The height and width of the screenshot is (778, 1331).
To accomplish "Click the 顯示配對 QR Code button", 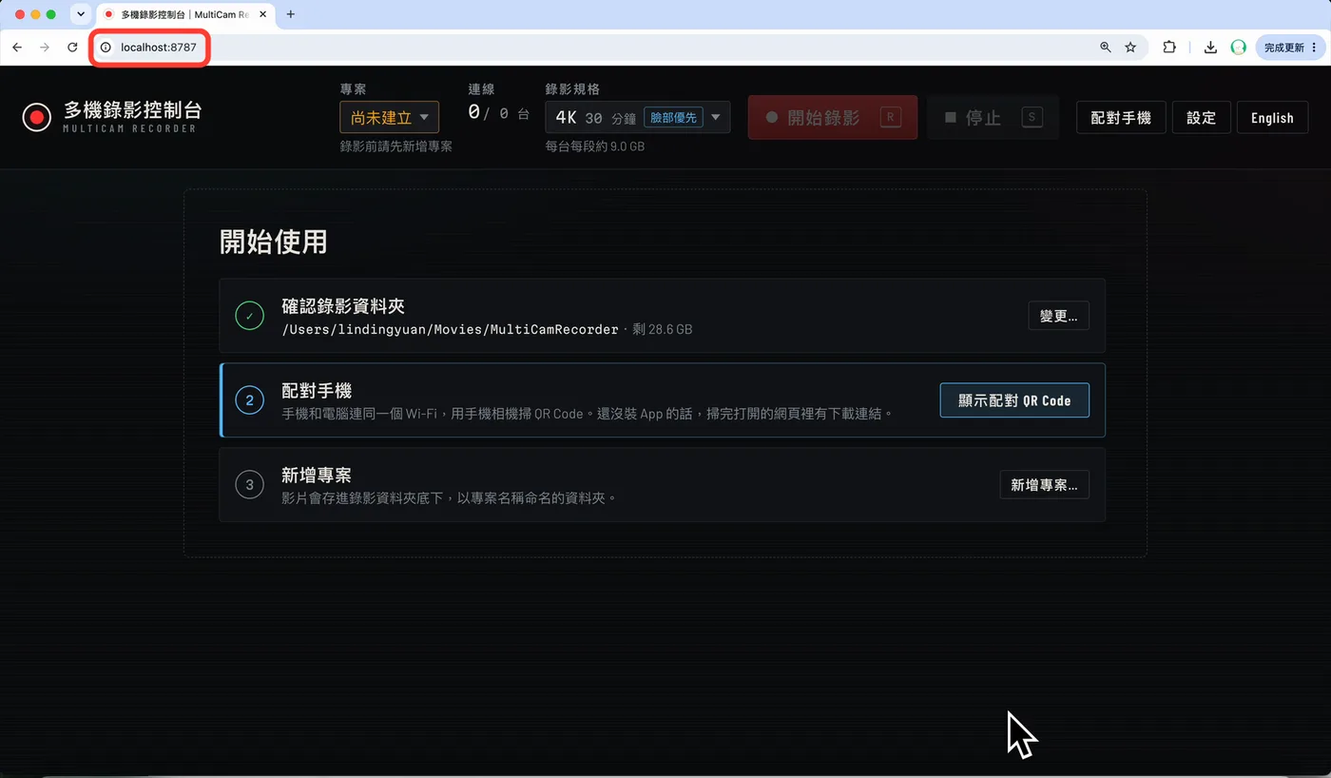I will 1014,400.
